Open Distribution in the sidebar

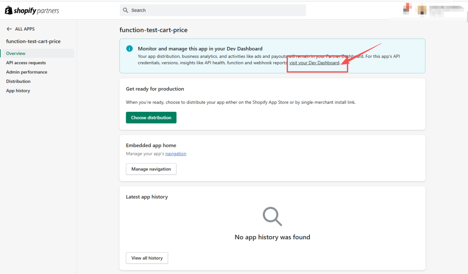pos(18,82)
